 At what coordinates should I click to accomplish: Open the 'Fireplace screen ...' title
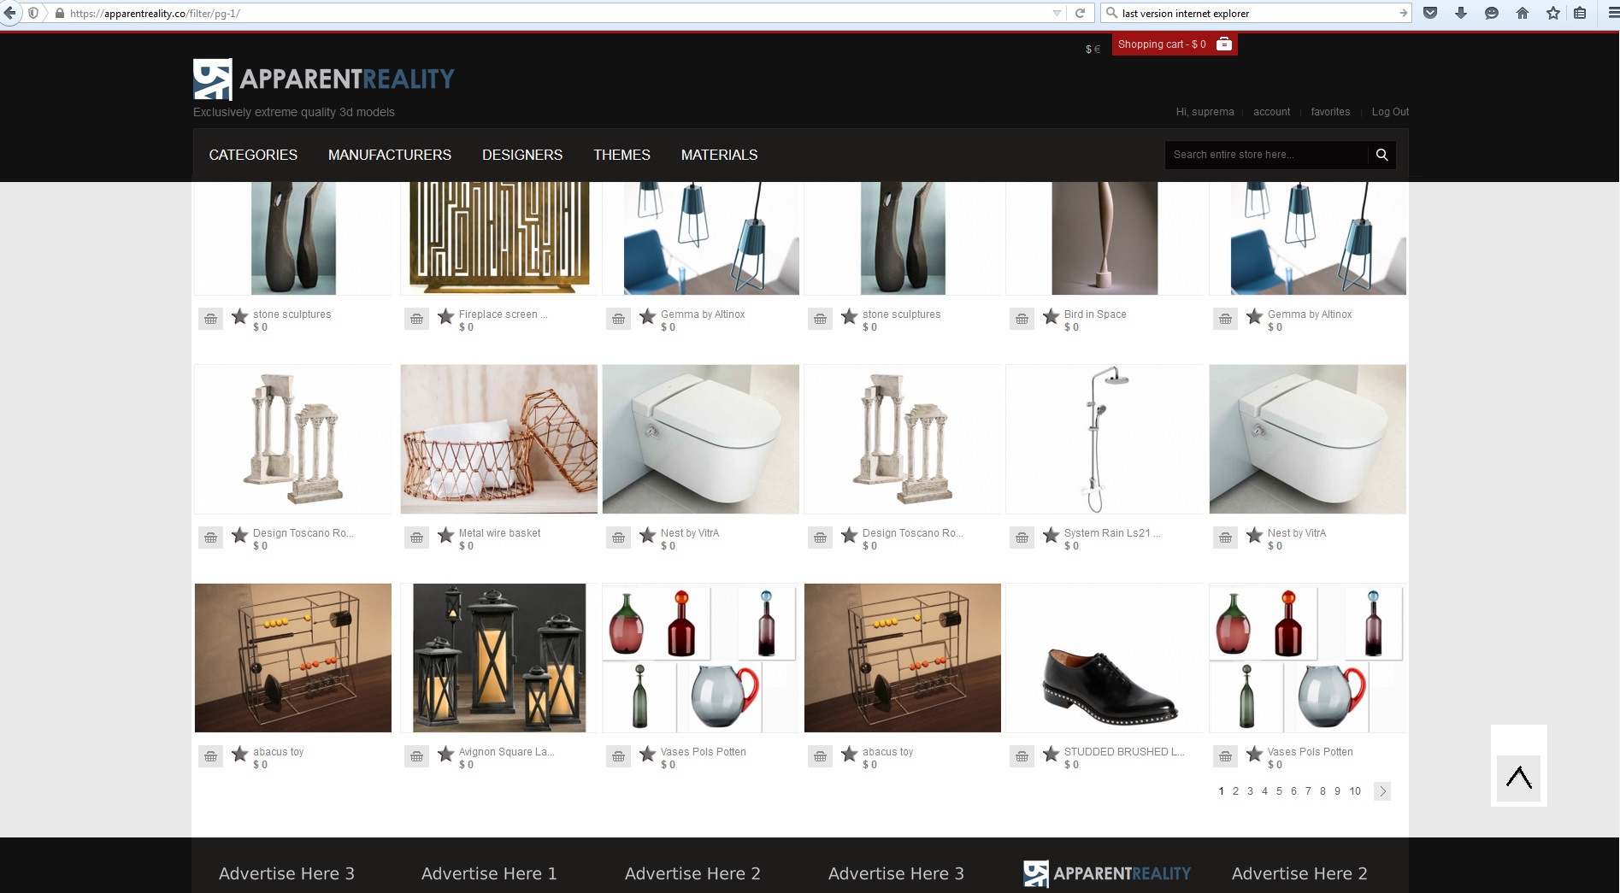click(503, 314)
